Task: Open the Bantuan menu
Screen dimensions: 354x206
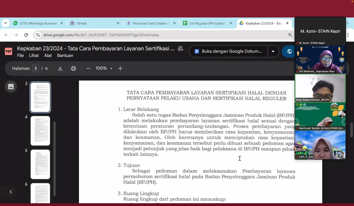Action: [x=65, y=55]
